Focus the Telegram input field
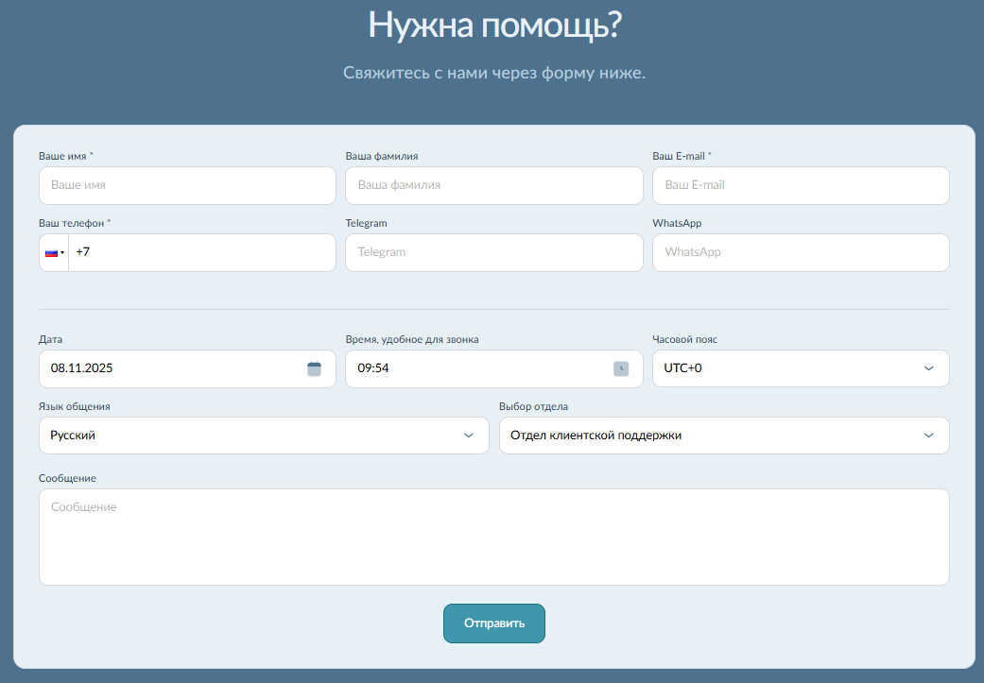The image size is (984, 683). click(x=493, y=253)
